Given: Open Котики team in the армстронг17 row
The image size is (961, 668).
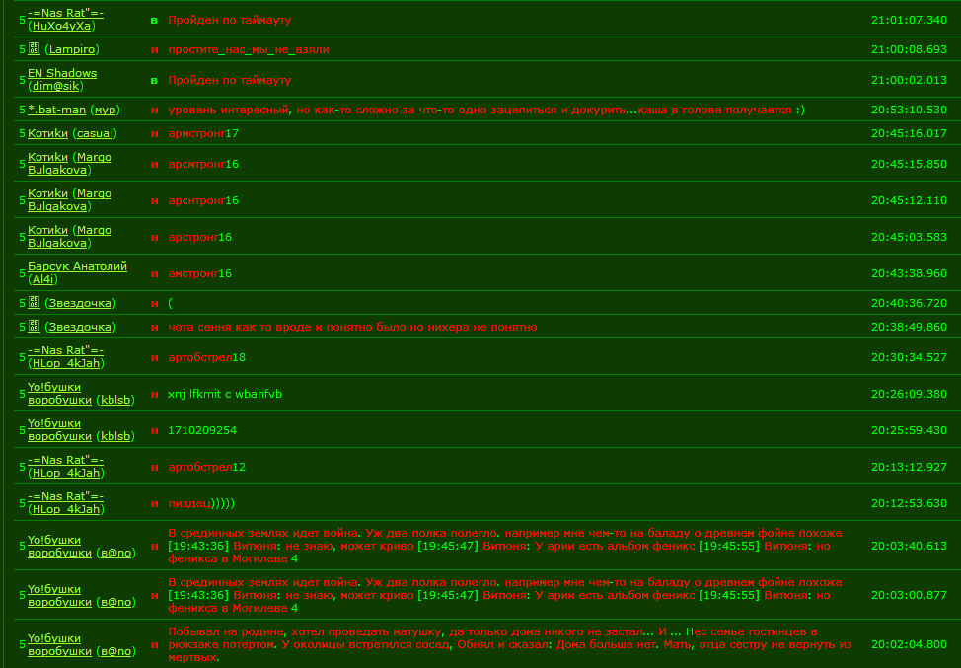Looking at the screenshot, I should (x=47, y=133).
